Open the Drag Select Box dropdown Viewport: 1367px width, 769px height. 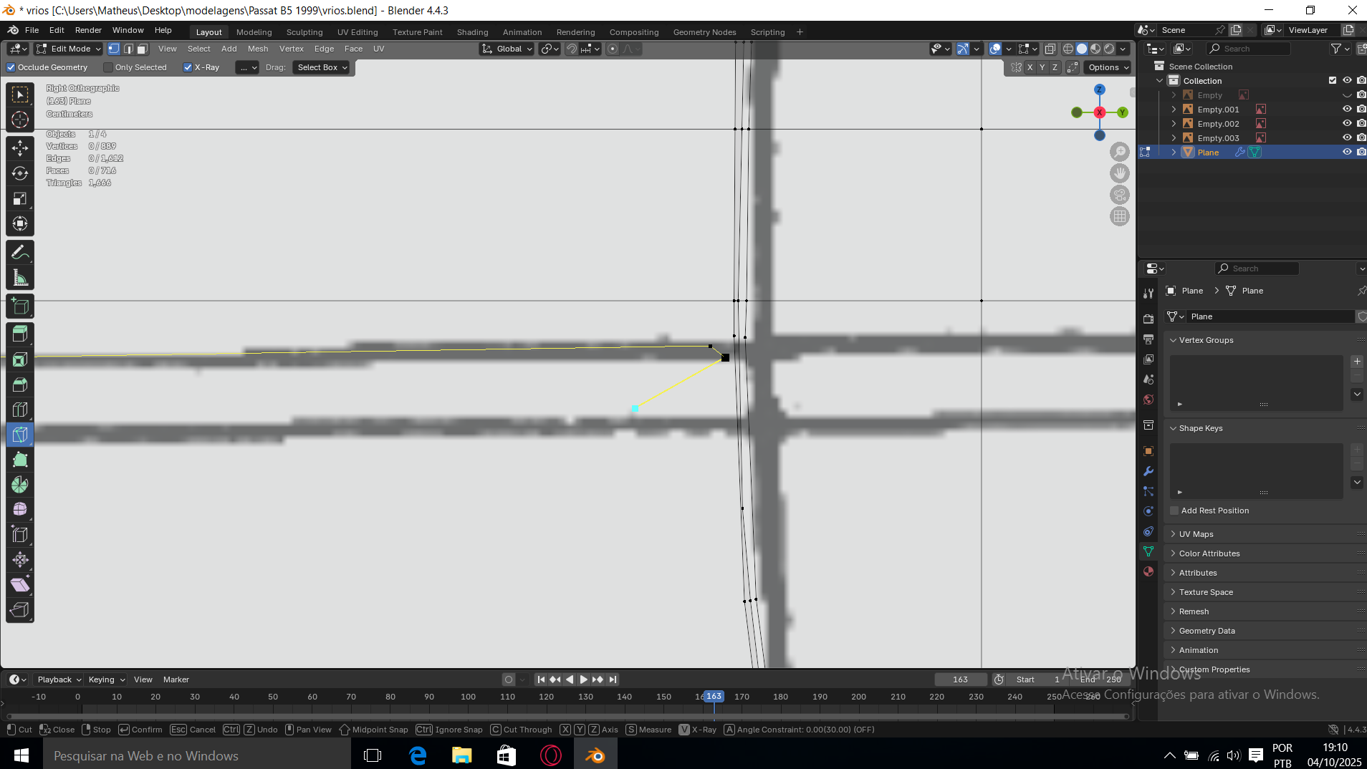pyautogui.click(x=322, y=67)
